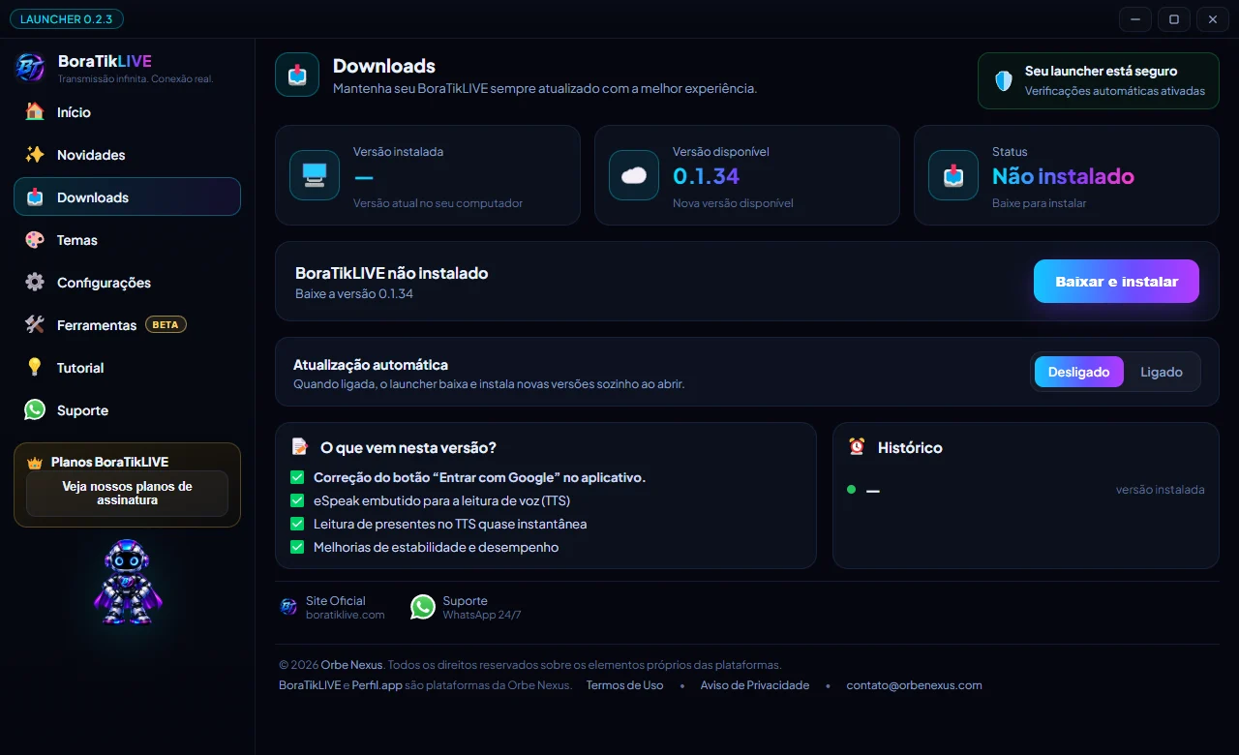Click Seu launcher está seguro text
The width and height of the screenshot is (1239, 755).
[1101, 71]
